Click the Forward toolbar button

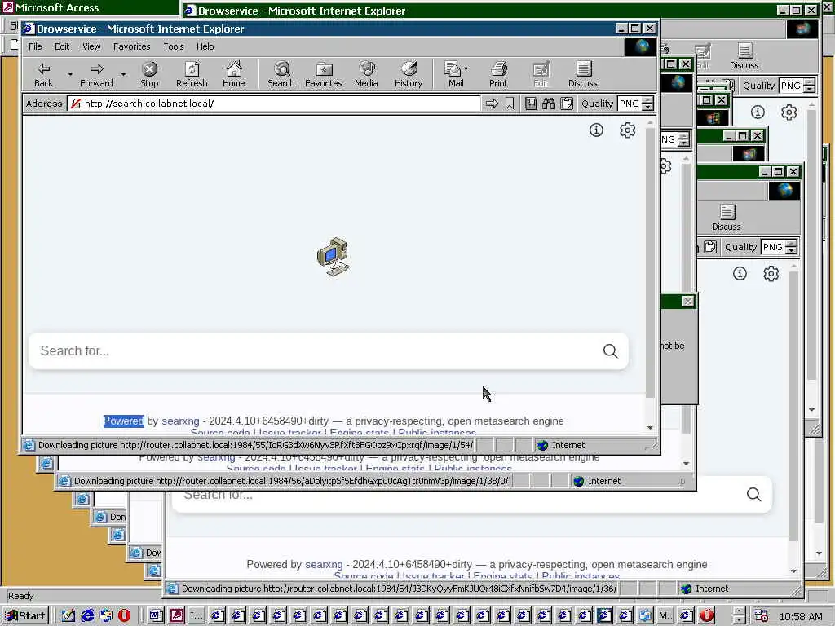(96, 74)
